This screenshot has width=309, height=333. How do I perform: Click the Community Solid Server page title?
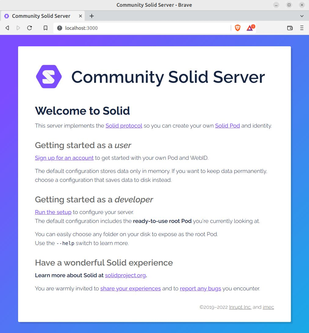pyautogui.click(x=168, y=77)
